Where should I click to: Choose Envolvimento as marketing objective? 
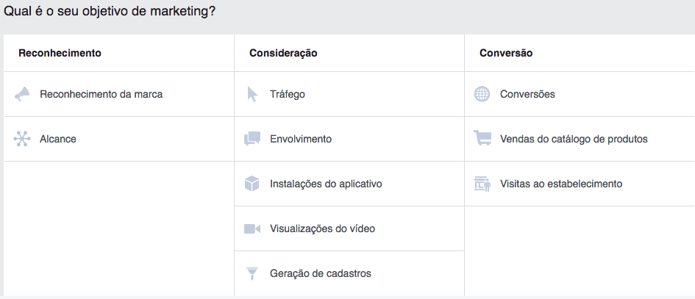301,139
